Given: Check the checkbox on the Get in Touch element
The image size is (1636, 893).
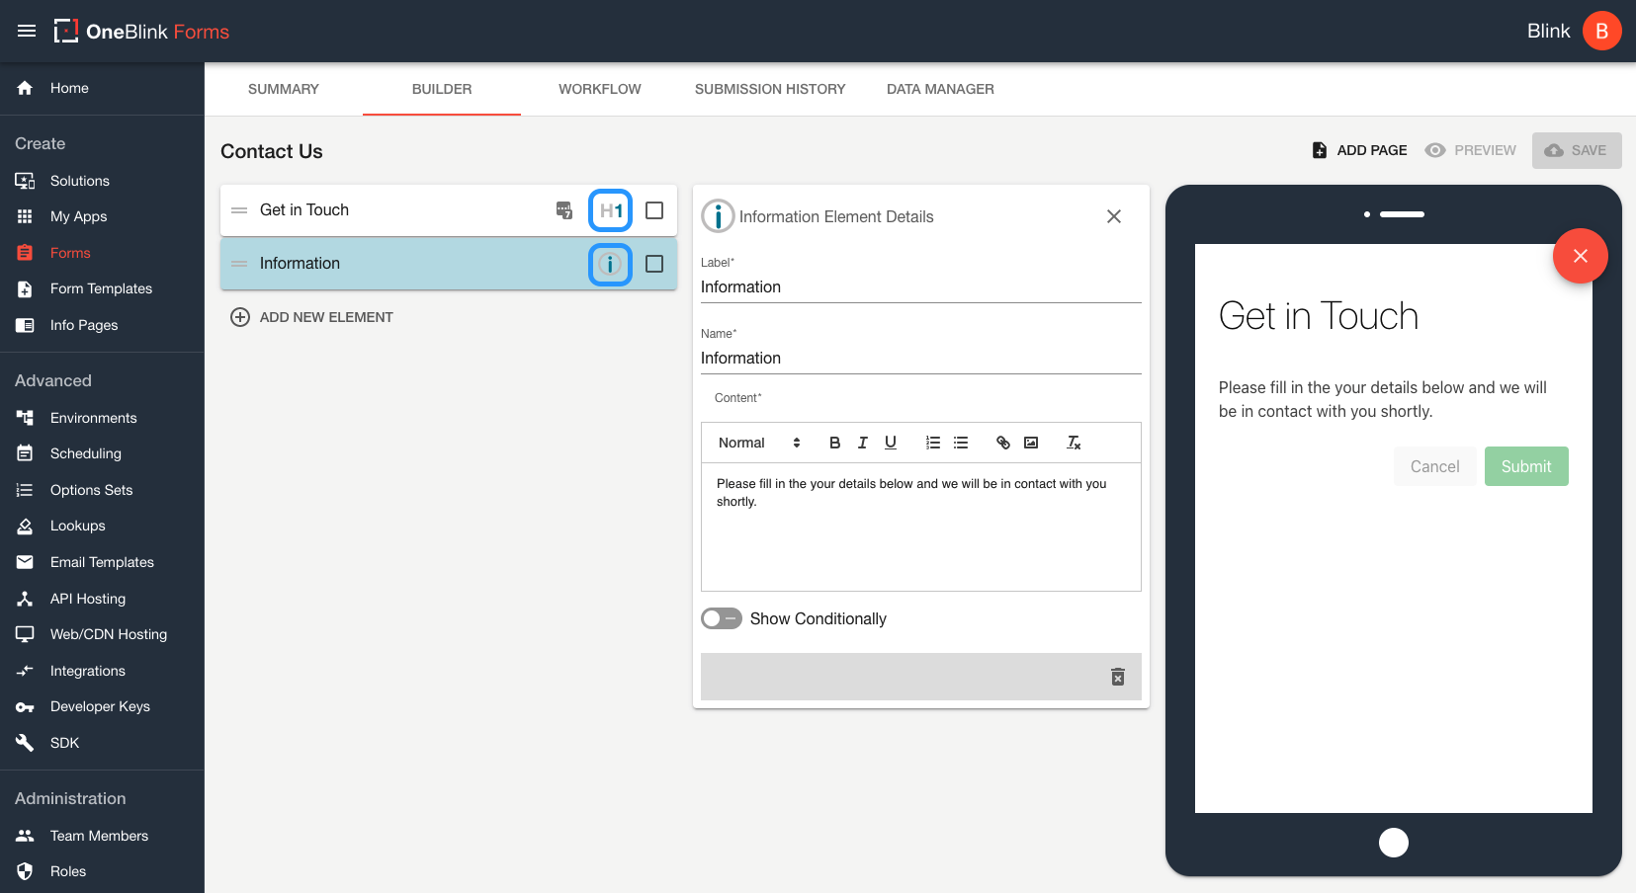Looking at the screenshot, I should coord(653,209).
